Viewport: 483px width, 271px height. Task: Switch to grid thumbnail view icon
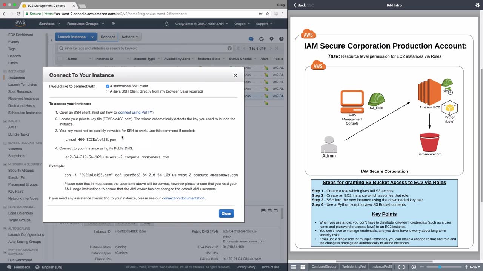point(303,267)
